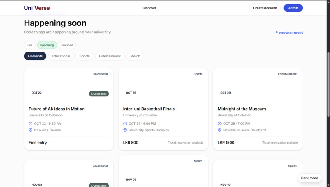Click the clock icon beside OCT 22 - 9:30 AM

31,123
